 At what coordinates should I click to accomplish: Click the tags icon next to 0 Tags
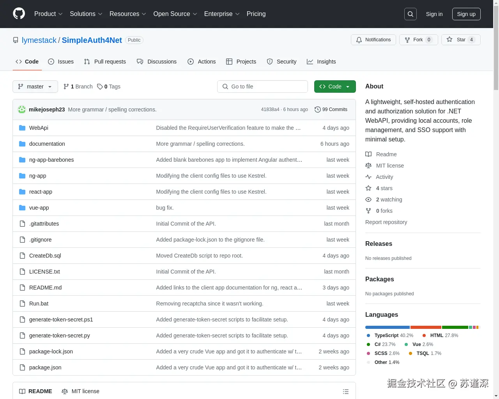[100, 87]
